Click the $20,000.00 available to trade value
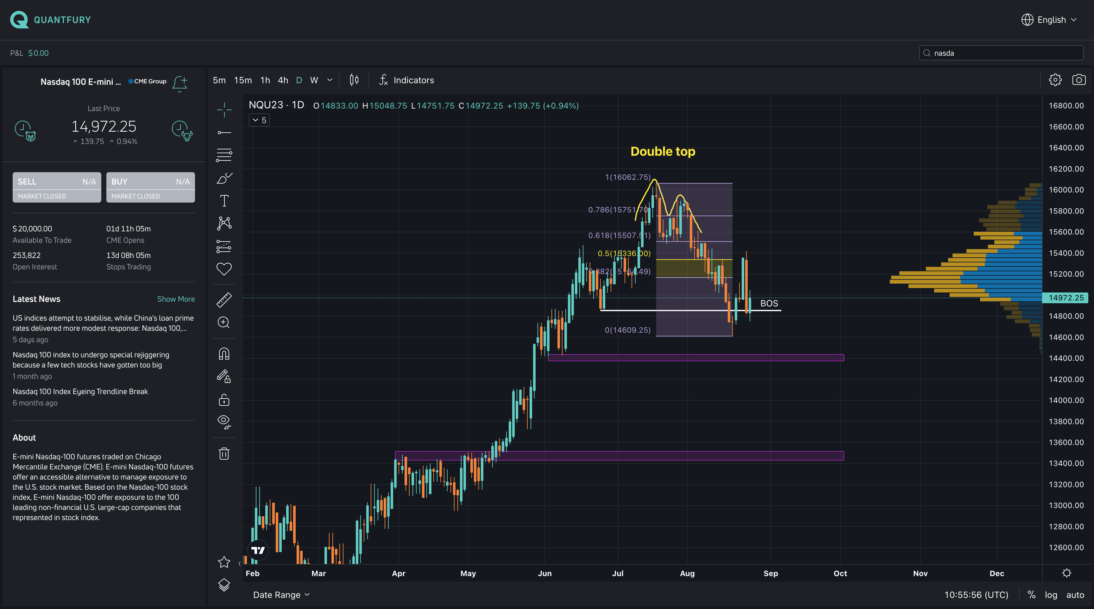1094x609 pixels. (x=32, y=229)
